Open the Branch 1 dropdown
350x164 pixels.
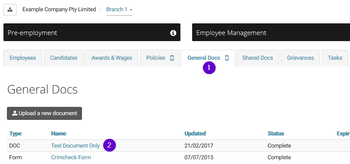point(119,10)
